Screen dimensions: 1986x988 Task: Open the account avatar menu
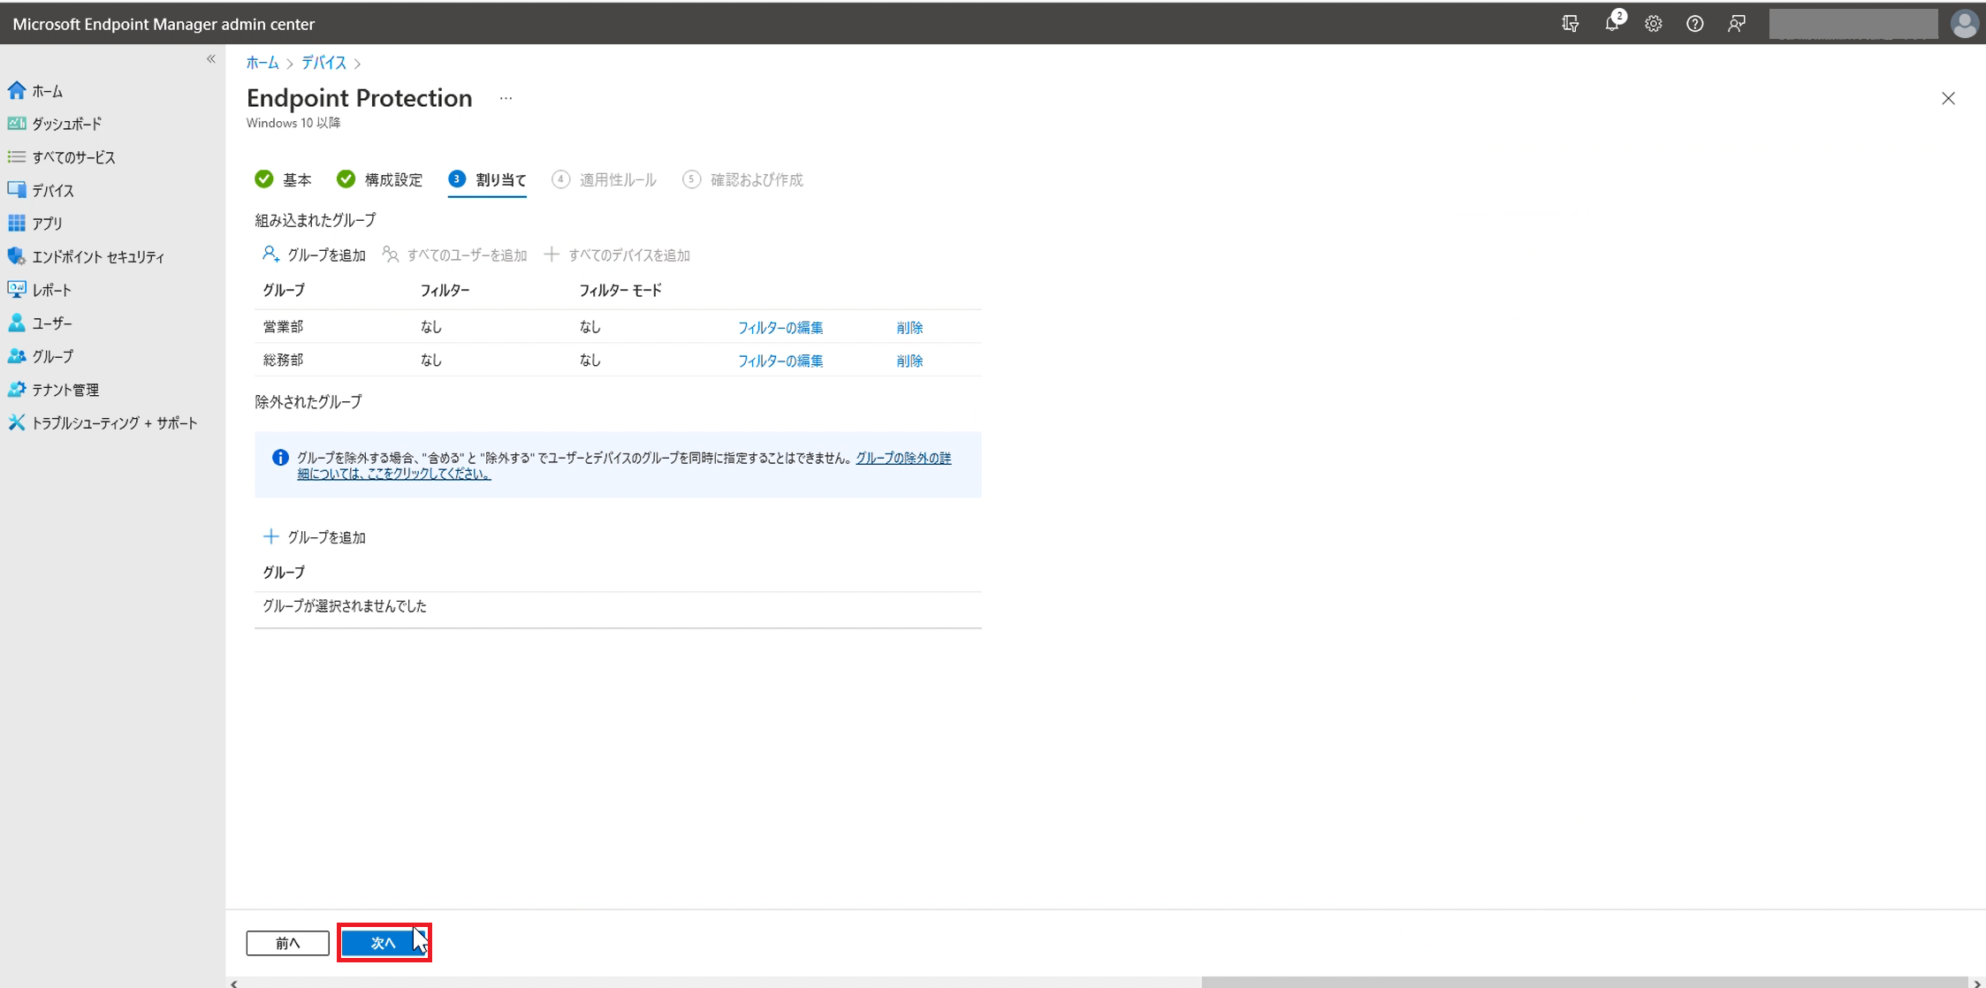coord(1964,24)
